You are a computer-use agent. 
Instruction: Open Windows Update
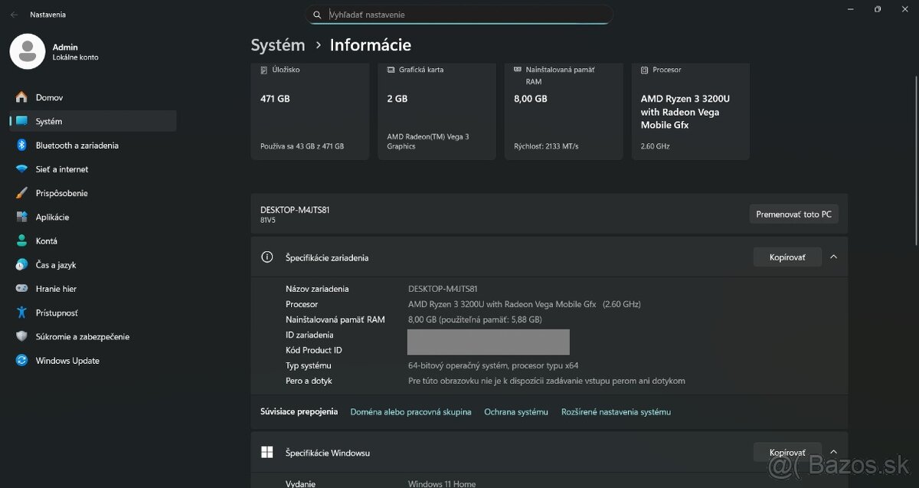coord(67,360)
